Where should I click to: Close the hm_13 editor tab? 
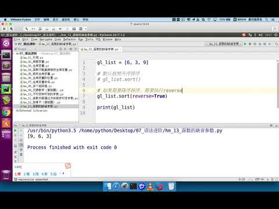click(120, 49)
